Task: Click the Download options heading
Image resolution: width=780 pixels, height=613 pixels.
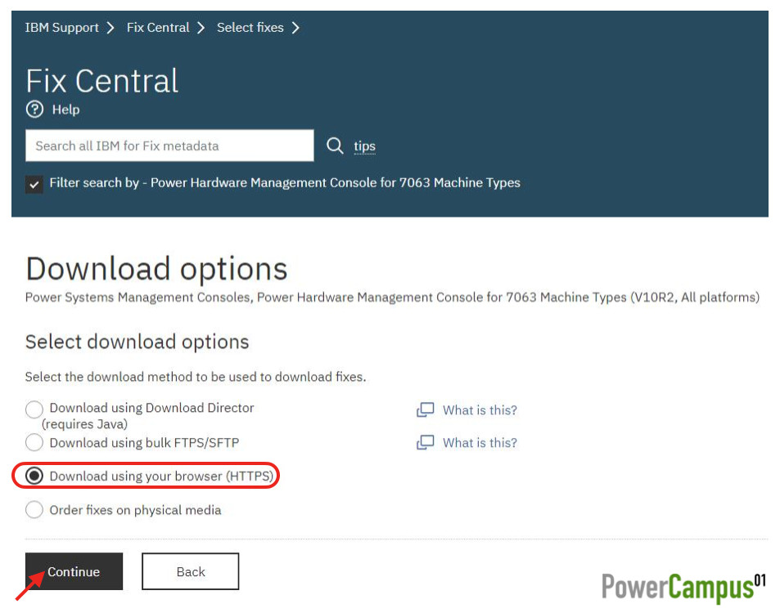Action: (156, 269)
